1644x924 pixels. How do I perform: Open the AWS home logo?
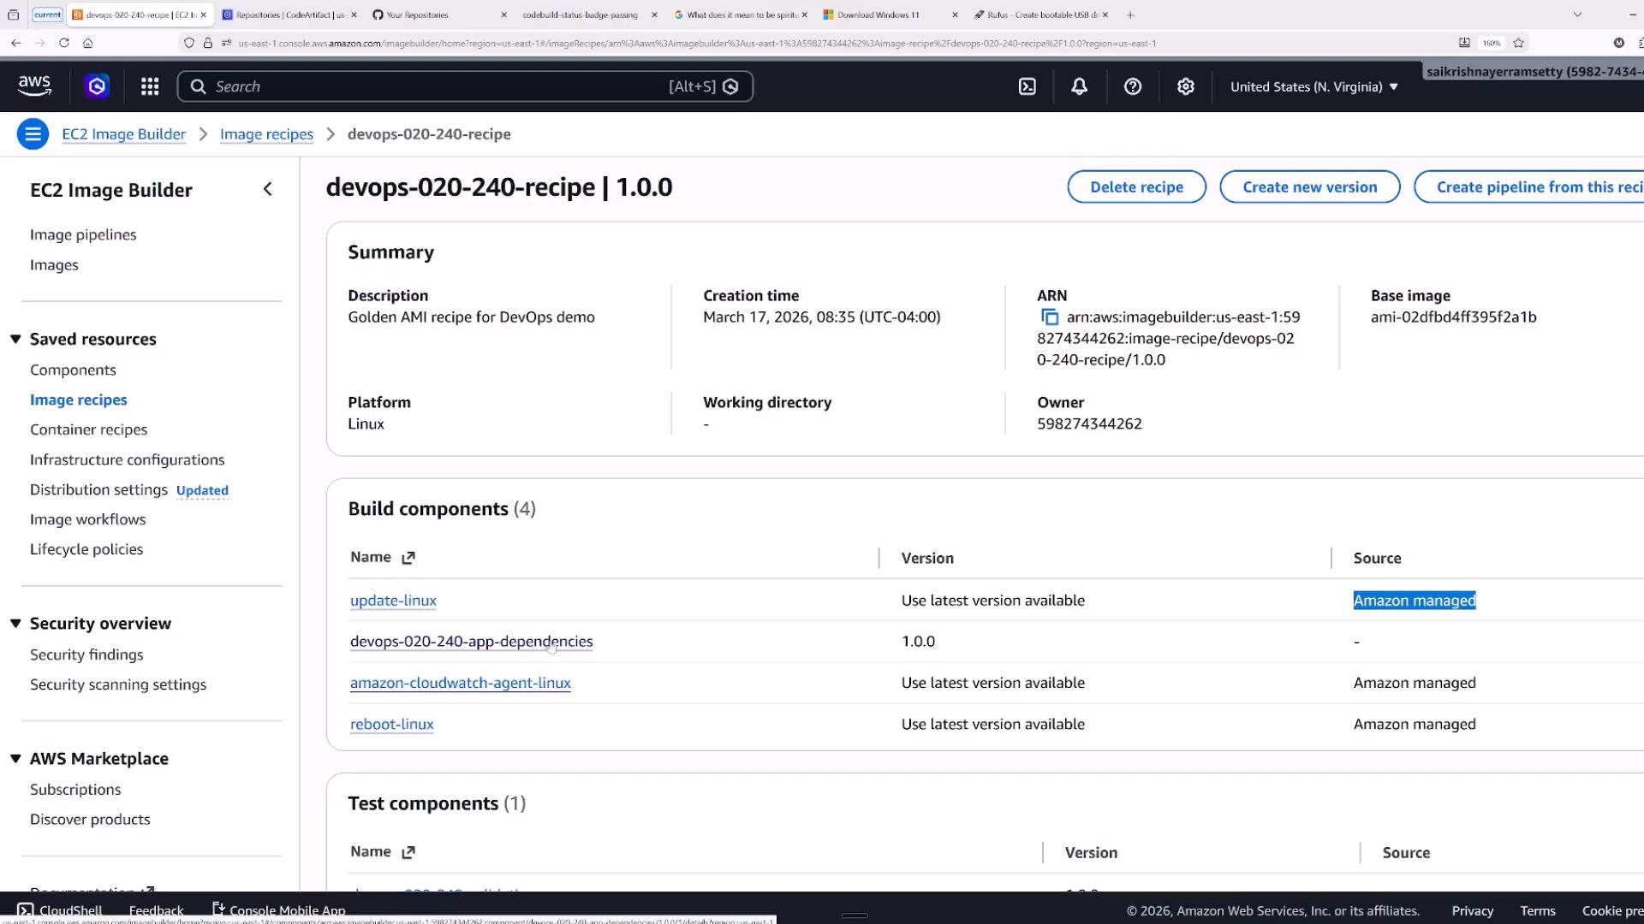point(34,86)
